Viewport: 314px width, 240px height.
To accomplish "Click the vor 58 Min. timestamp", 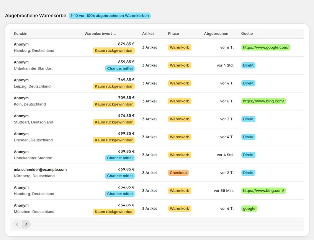I will [224, 191].
